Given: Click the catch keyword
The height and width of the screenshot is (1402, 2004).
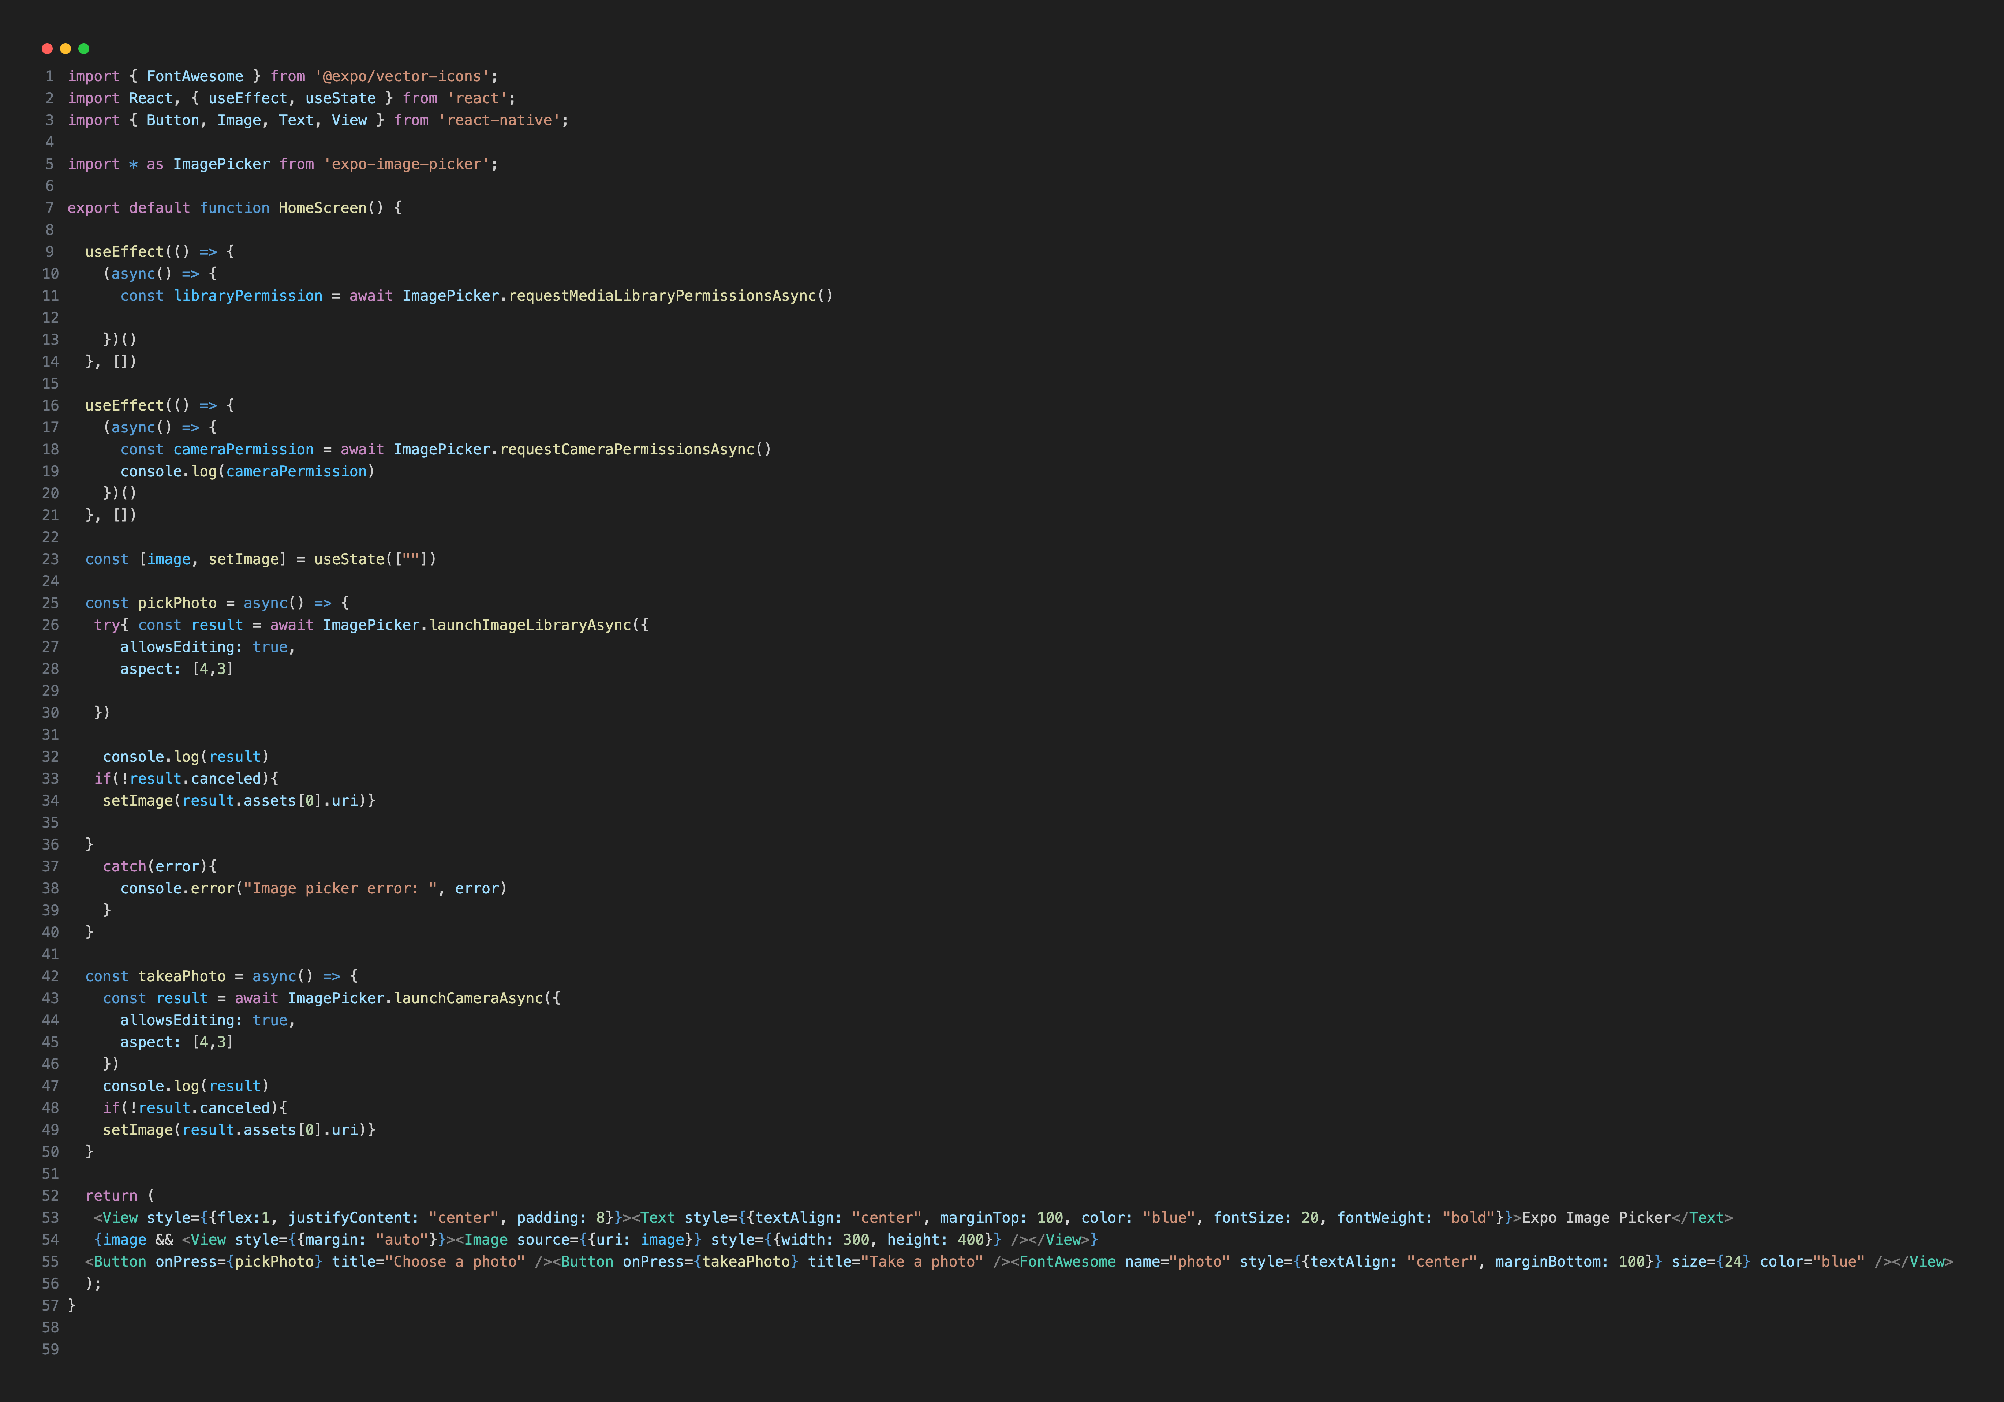Looking at the screenshot, I should 124,866.
